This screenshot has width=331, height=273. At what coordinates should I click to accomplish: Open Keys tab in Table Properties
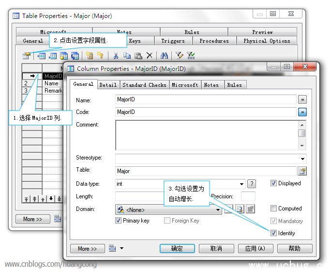point(135,41)
